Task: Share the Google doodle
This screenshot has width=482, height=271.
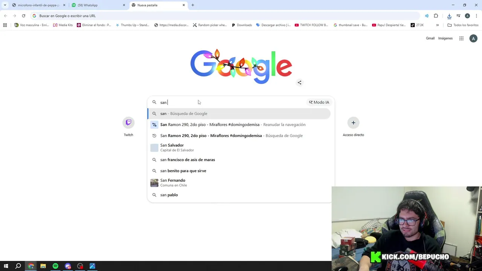Action: [299, 82]
